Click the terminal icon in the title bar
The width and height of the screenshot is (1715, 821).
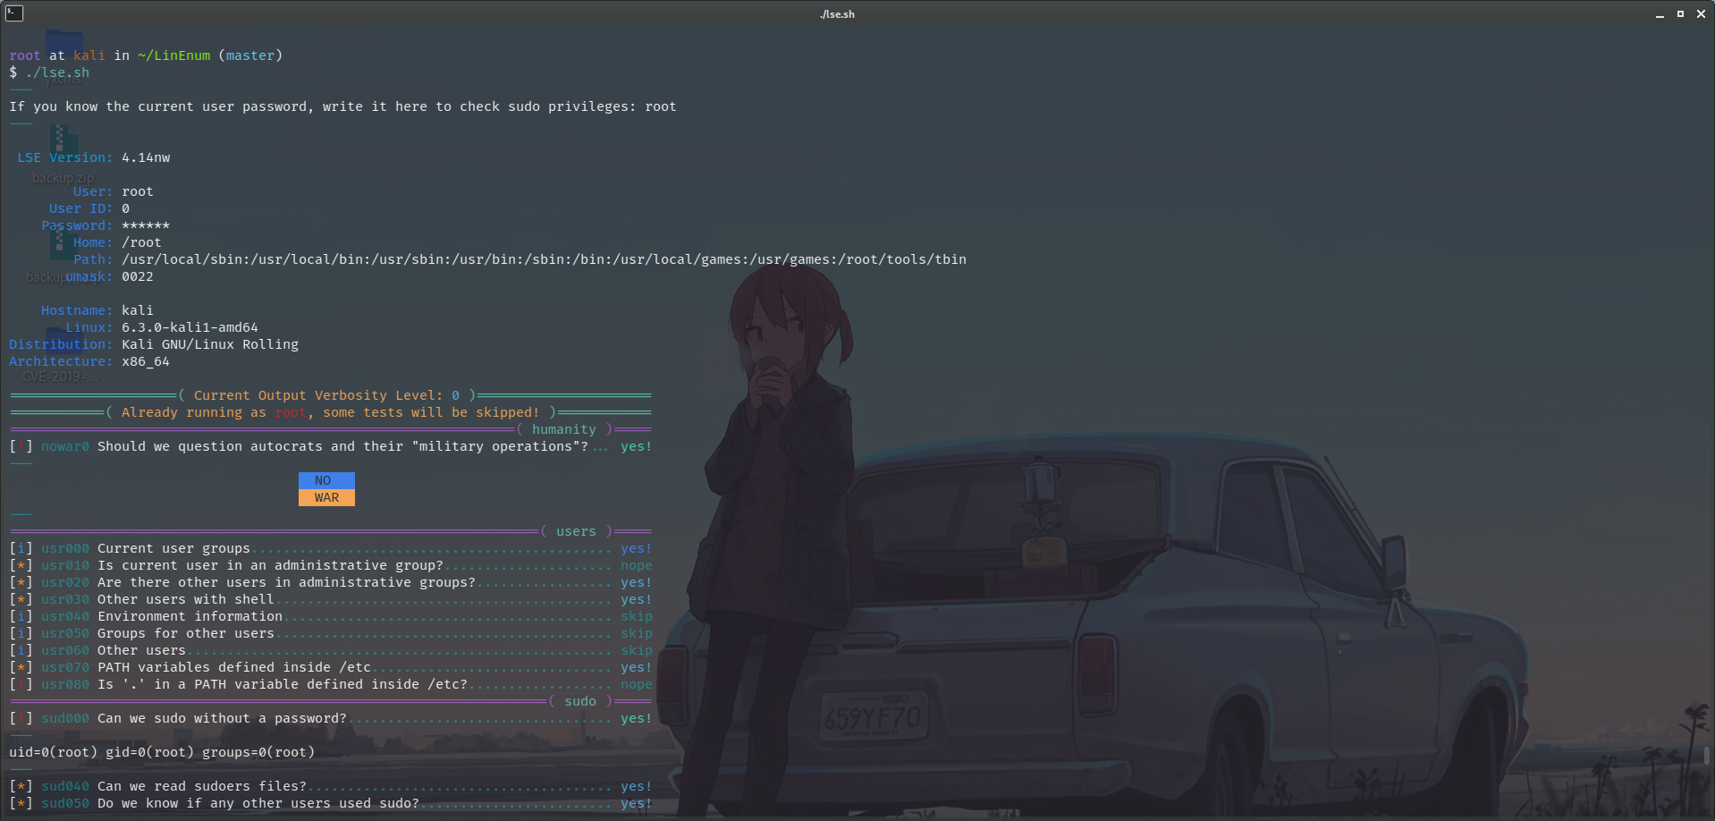14,13
